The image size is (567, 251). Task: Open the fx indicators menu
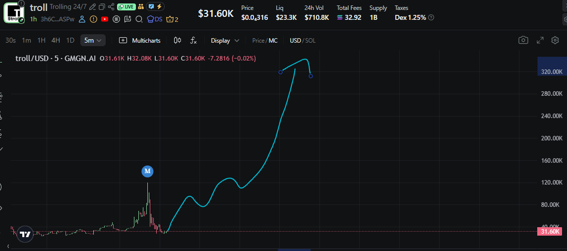click(193, 41)
